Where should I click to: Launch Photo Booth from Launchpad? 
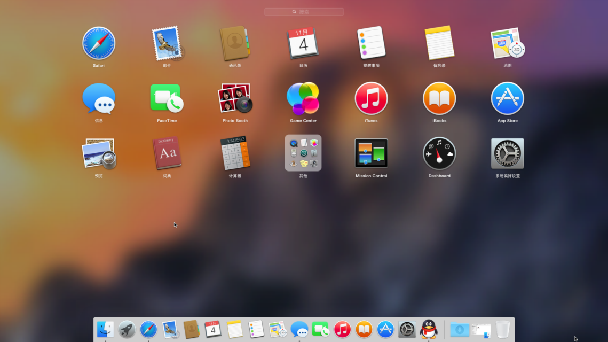pyautogui.click(x=235, y=98)
